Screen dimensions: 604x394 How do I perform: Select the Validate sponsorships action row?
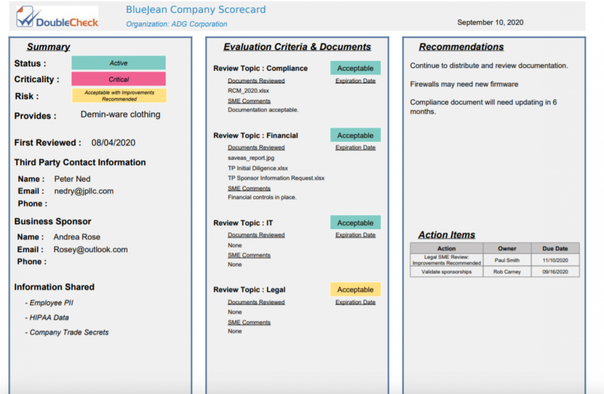[494, 272]
